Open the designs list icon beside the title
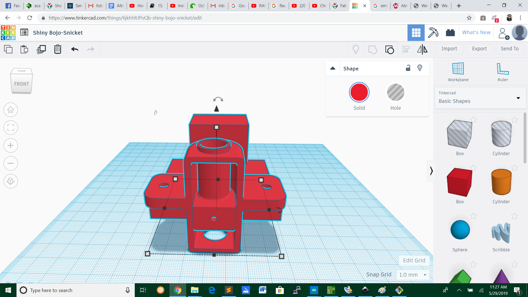Image resolution: width=528 pixels, height=297 pixels. coord(24,32)
